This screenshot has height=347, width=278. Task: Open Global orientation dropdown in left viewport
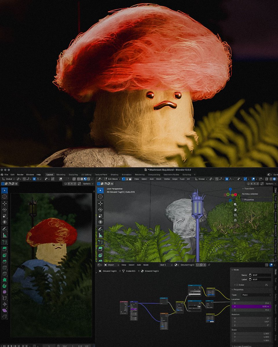coord(8,179)
